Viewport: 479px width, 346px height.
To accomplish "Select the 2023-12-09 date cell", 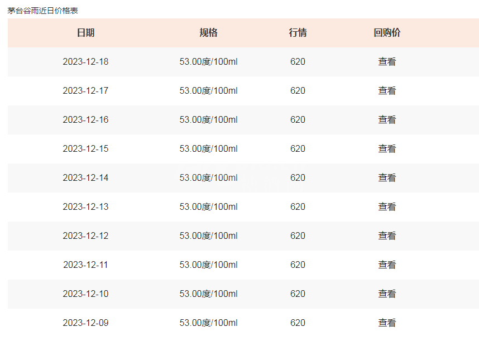I will tap(85, 323).
